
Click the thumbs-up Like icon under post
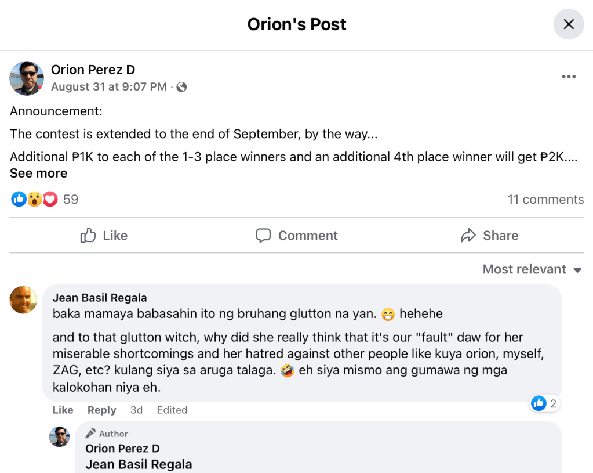pyautogui.click(x=88, y=236)
